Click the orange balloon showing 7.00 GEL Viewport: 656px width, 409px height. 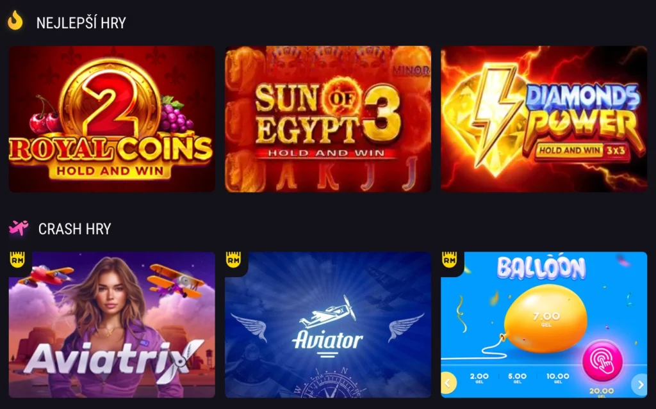click(545, 319)
